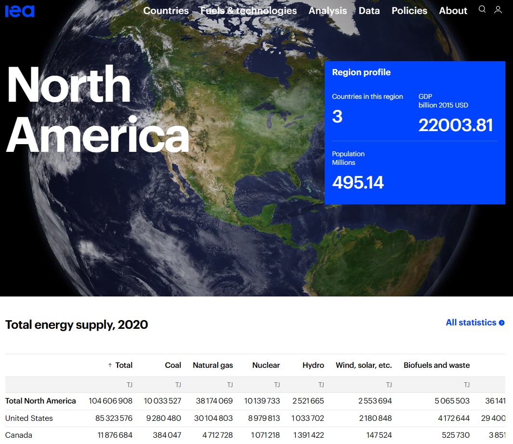
Task: Select Canada natural gas 4 712 728
Action: pos(218,435)
